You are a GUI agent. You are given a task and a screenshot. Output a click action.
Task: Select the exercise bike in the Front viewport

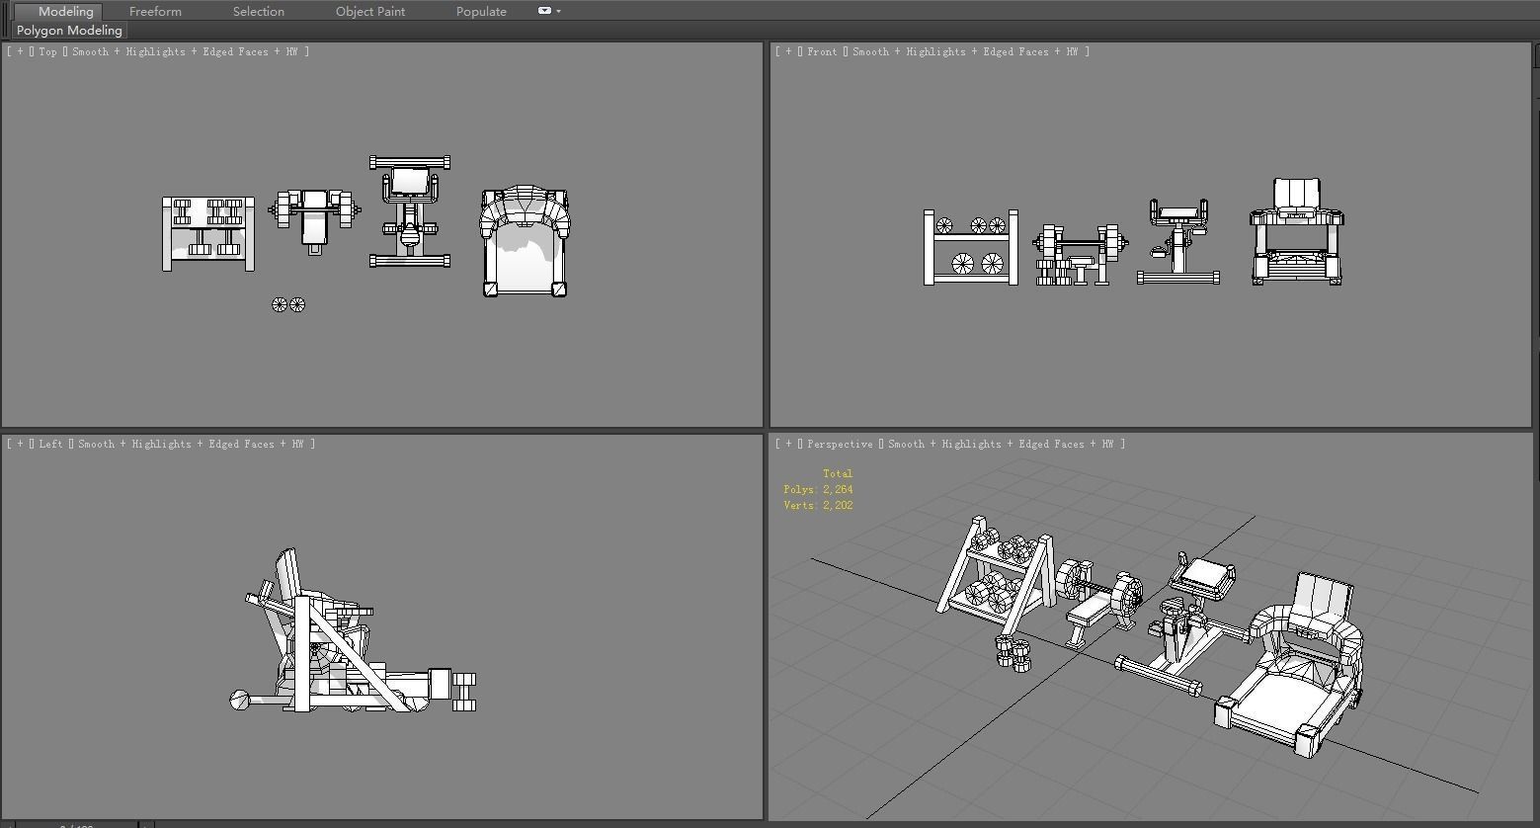[x=1177, y=241]
